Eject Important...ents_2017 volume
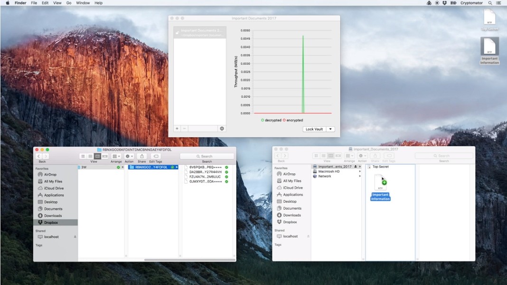The width and height of the screenshot is (507, 285). [x=356, y=167]
